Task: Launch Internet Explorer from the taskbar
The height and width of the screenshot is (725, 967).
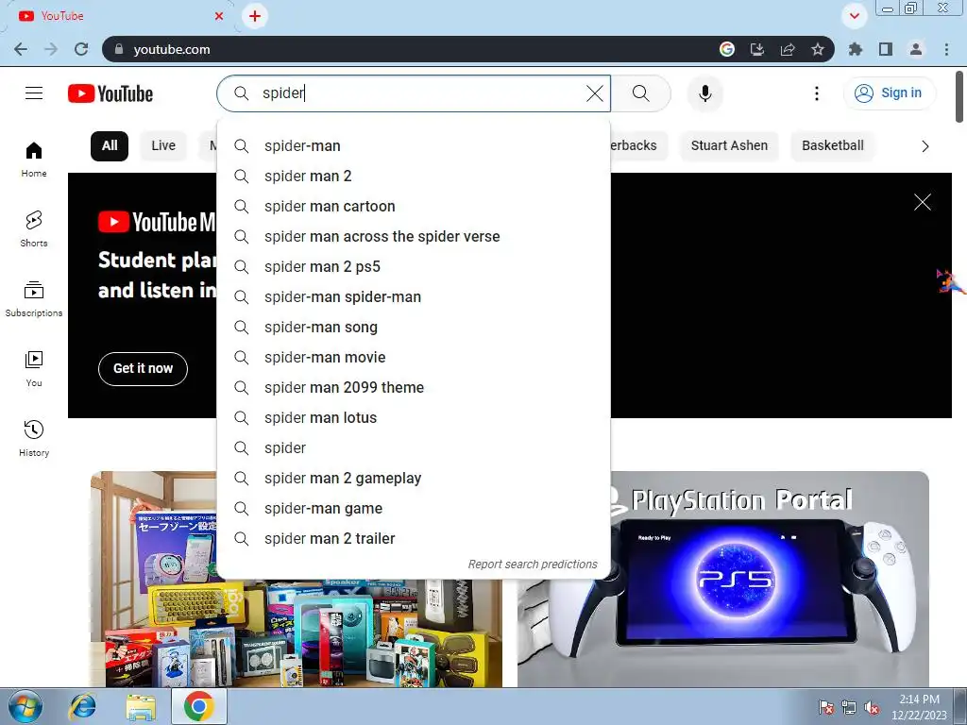Action: click(83, 706)
